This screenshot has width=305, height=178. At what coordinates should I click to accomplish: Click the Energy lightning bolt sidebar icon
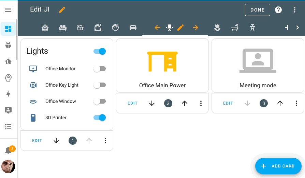pyautogui.click(x=8, y=94)
